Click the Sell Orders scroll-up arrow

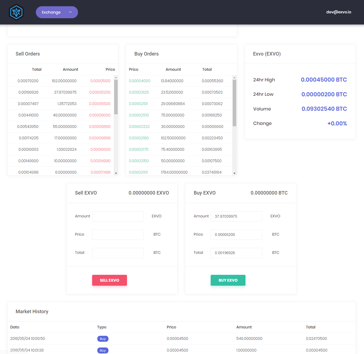[116, 78]
